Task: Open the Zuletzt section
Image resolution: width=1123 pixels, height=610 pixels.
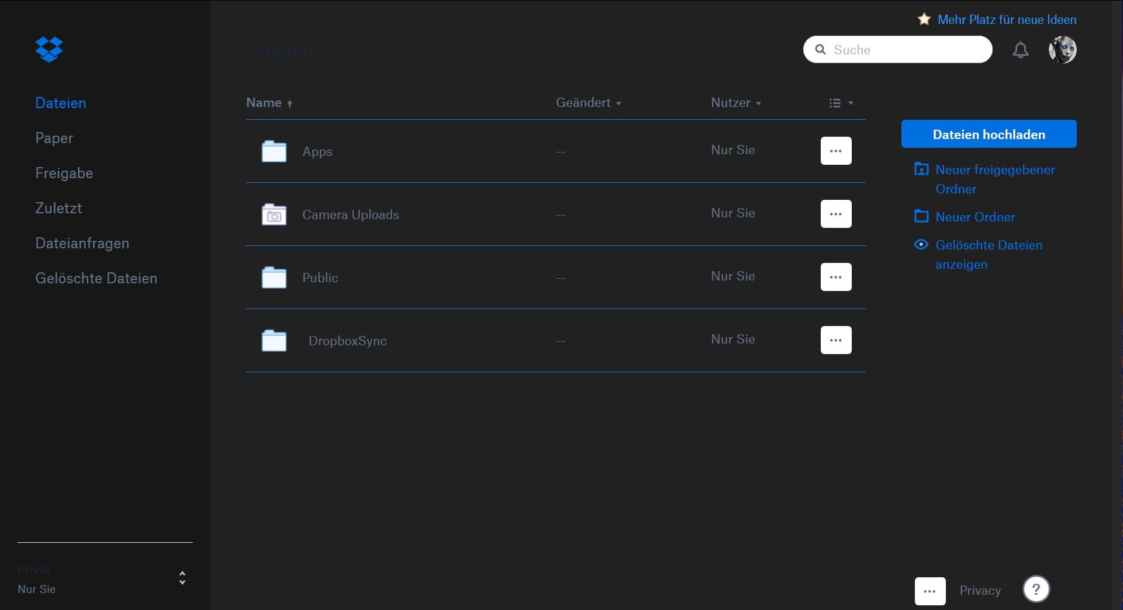Action: coord(58,208)
